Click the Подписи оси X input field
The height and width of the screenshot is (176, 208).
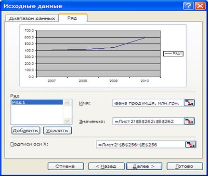(x=140, y=145)
